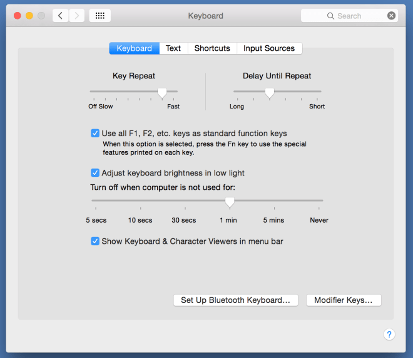Click the Key Repeat slider handle

pos(162,93)
